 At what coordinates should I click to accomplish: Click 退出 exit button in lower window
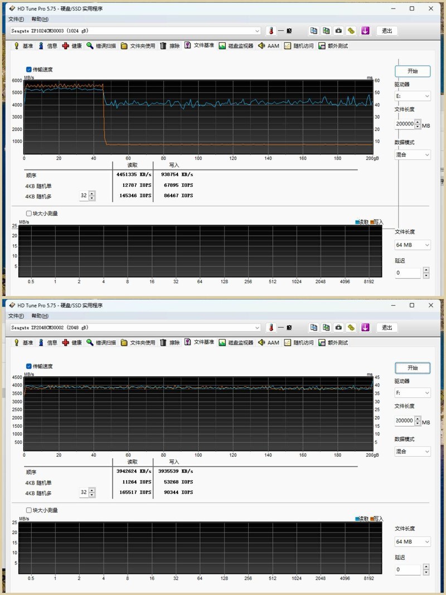(387, 327)
